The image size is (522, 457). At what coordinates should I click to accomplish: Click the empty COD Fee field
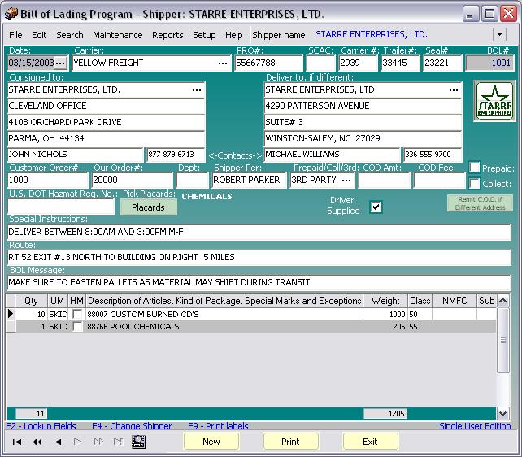coord(439,180)
